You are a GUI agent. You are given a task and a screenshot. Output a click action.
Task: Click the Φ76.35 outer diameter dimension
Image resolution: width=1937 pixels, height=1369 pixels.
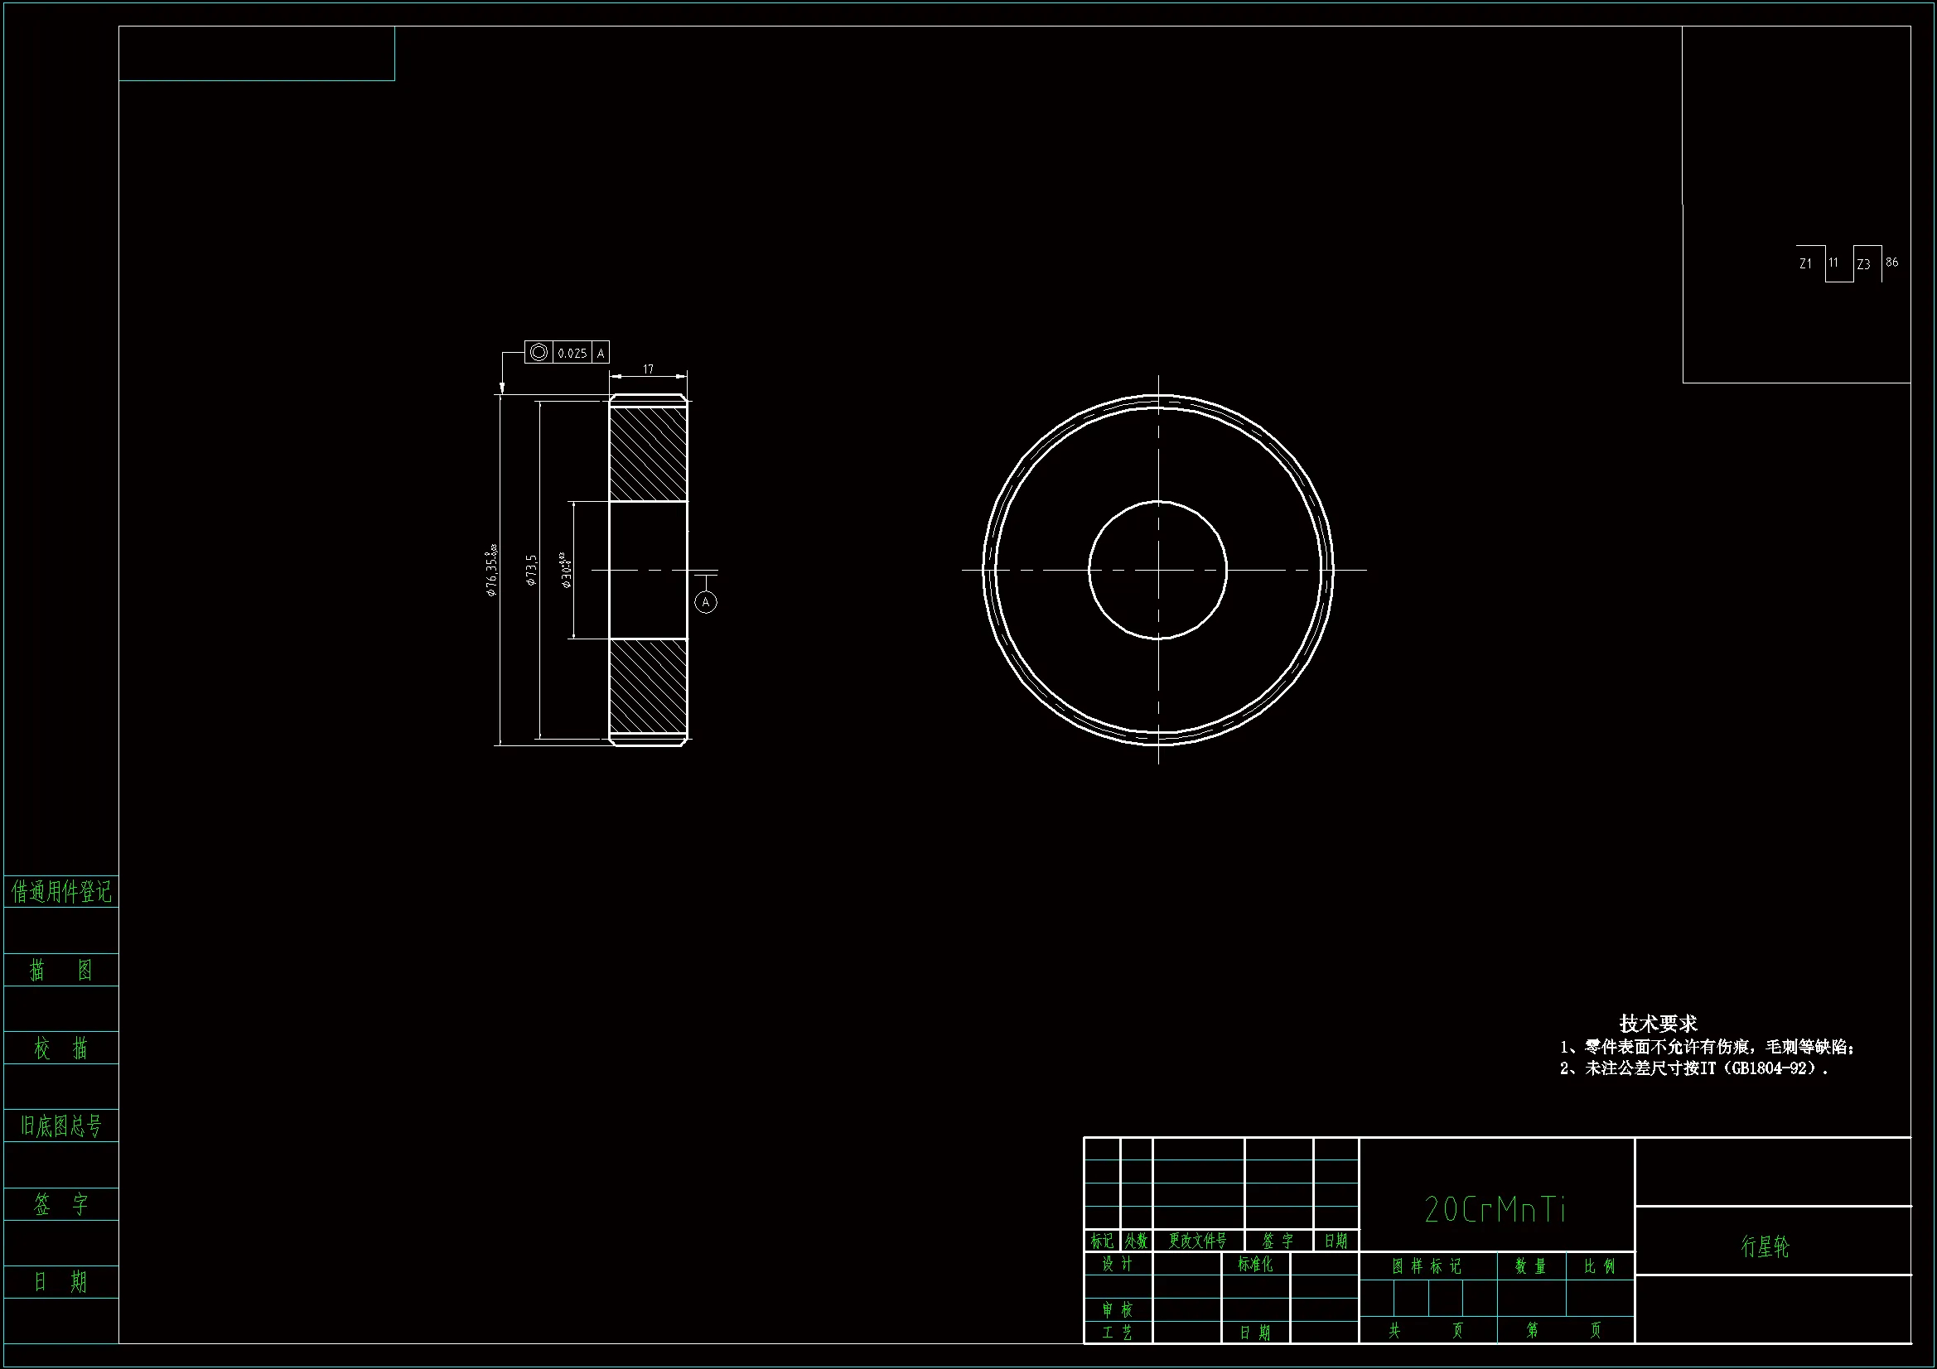(x=492, y=570)
